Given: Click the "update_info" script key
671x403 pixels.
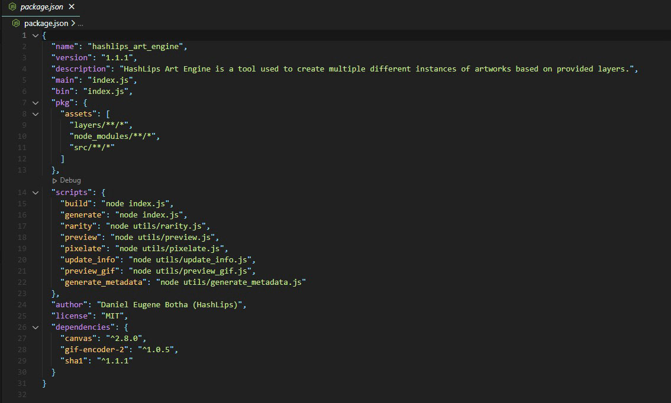Looking at the screenshot, I should click(90, 260).
